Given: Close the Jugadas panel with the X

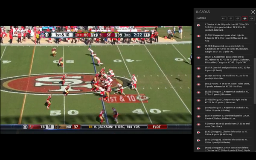Looking at the screenshot, I should coord(253,12).
